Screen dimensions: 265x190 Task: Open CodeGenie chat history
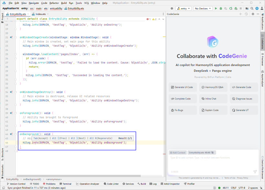click(x=246, y=14)
